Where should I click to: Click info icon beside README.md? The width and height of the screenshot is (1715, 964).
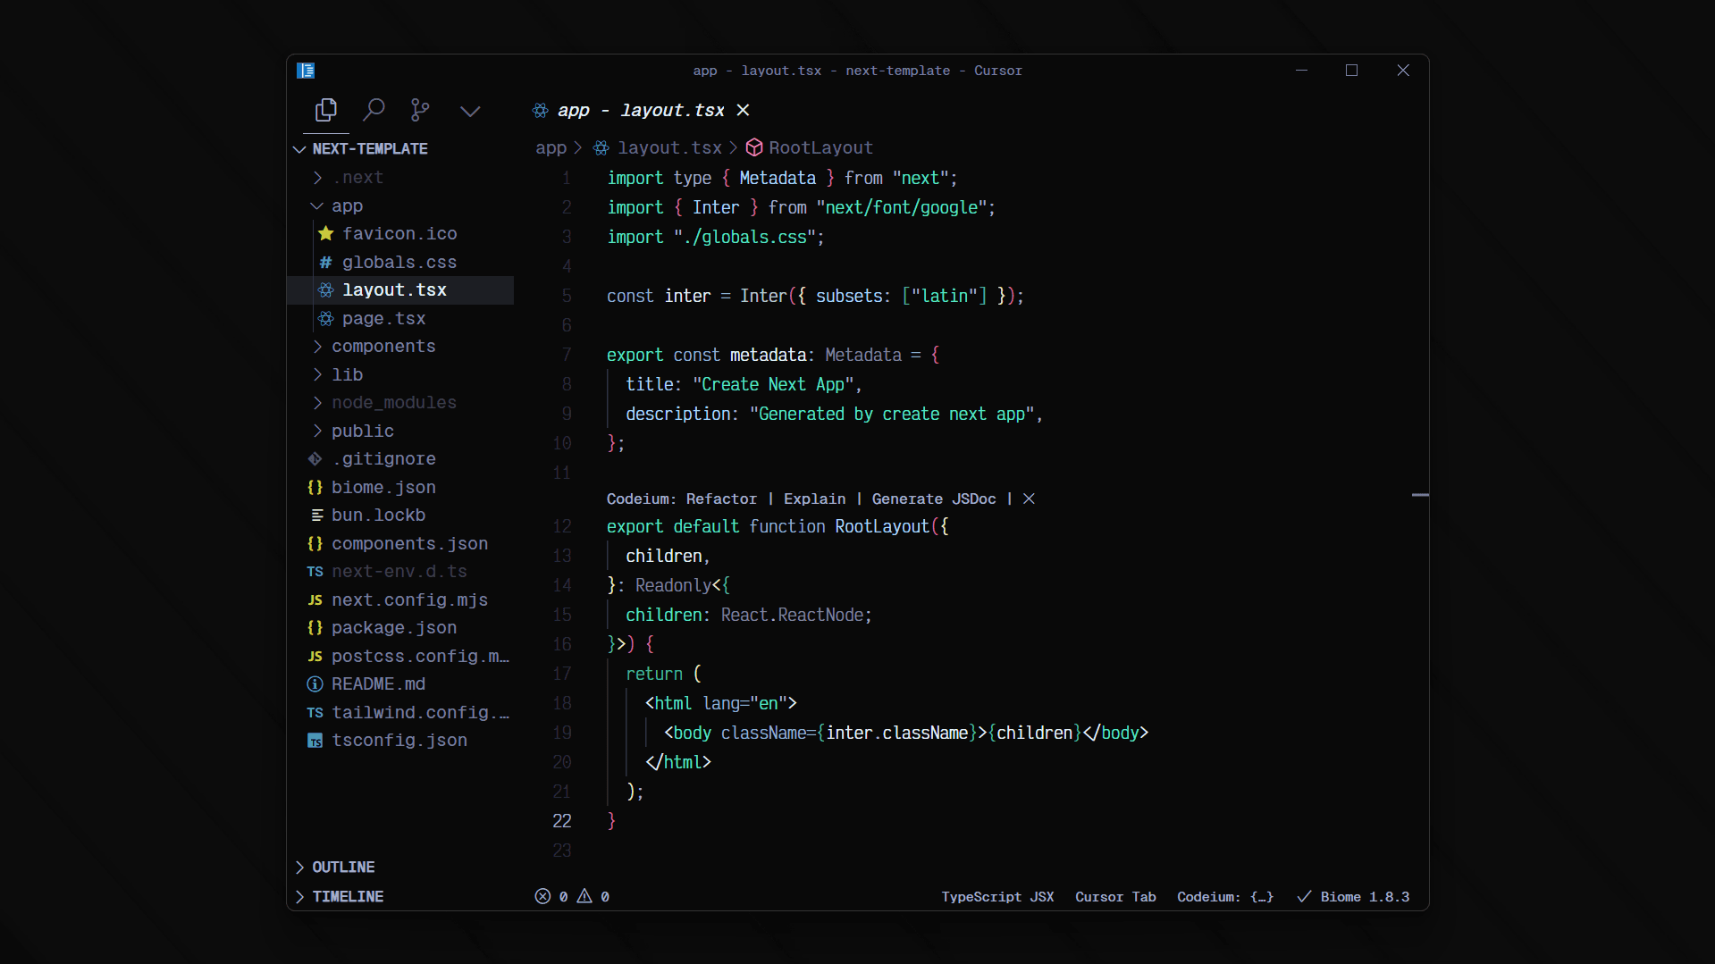tap(315, 684)
